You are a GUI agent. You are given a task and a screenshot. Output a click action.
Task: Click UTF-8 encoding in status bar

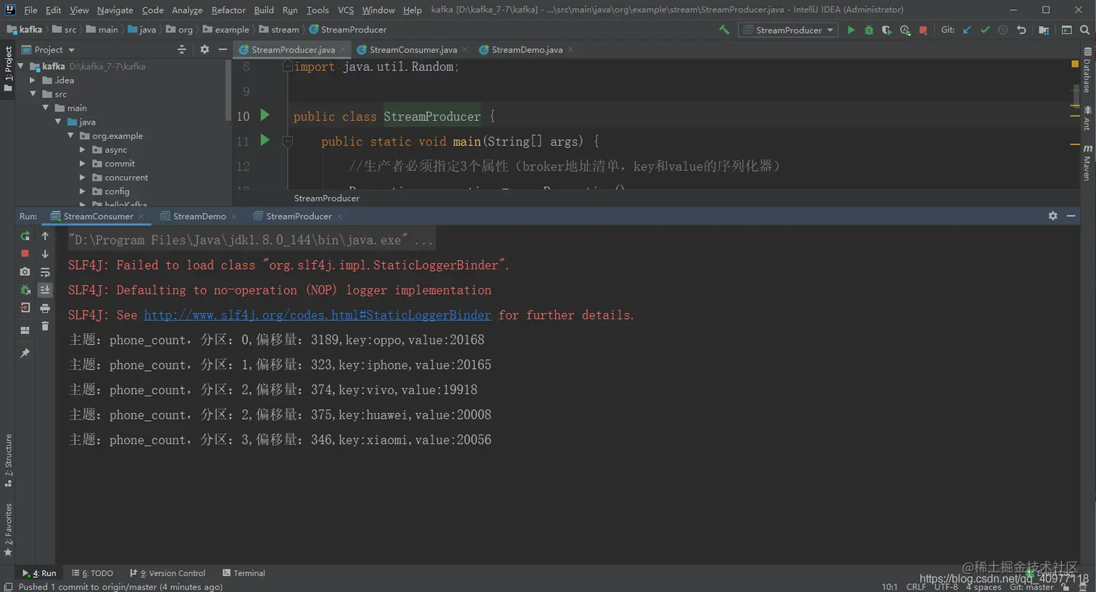coord(945,587)
